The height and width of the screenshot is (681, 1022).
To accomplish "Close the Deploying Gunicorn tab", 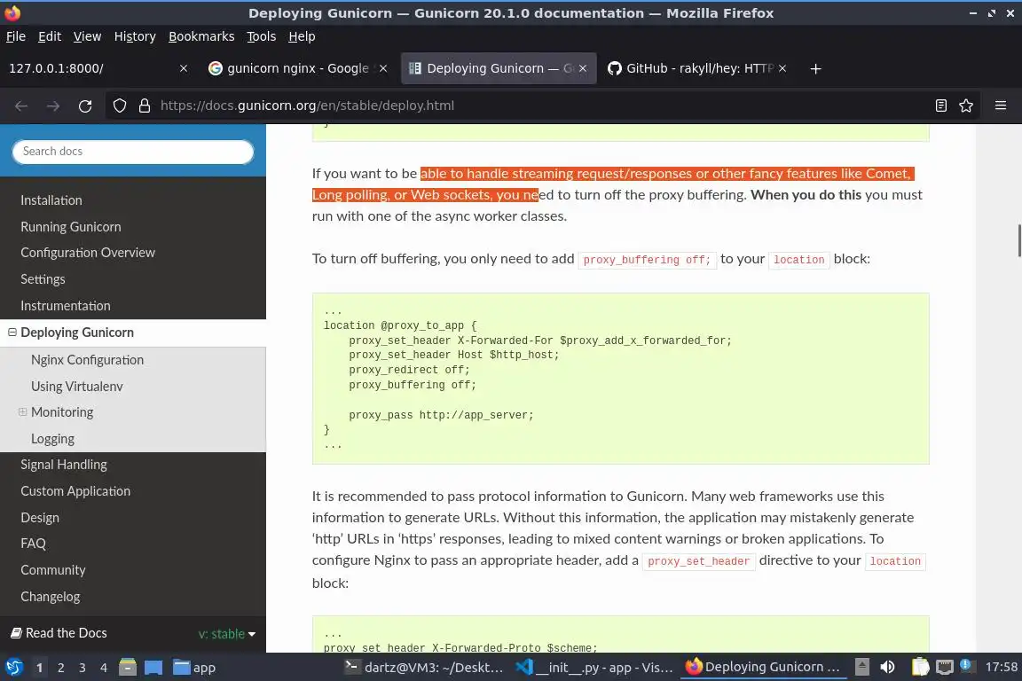I will click(583, 68).
